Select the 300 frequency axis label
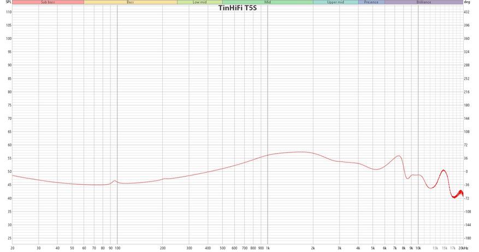The width and height of the screenshot is (479, 252). click(189, 248)
